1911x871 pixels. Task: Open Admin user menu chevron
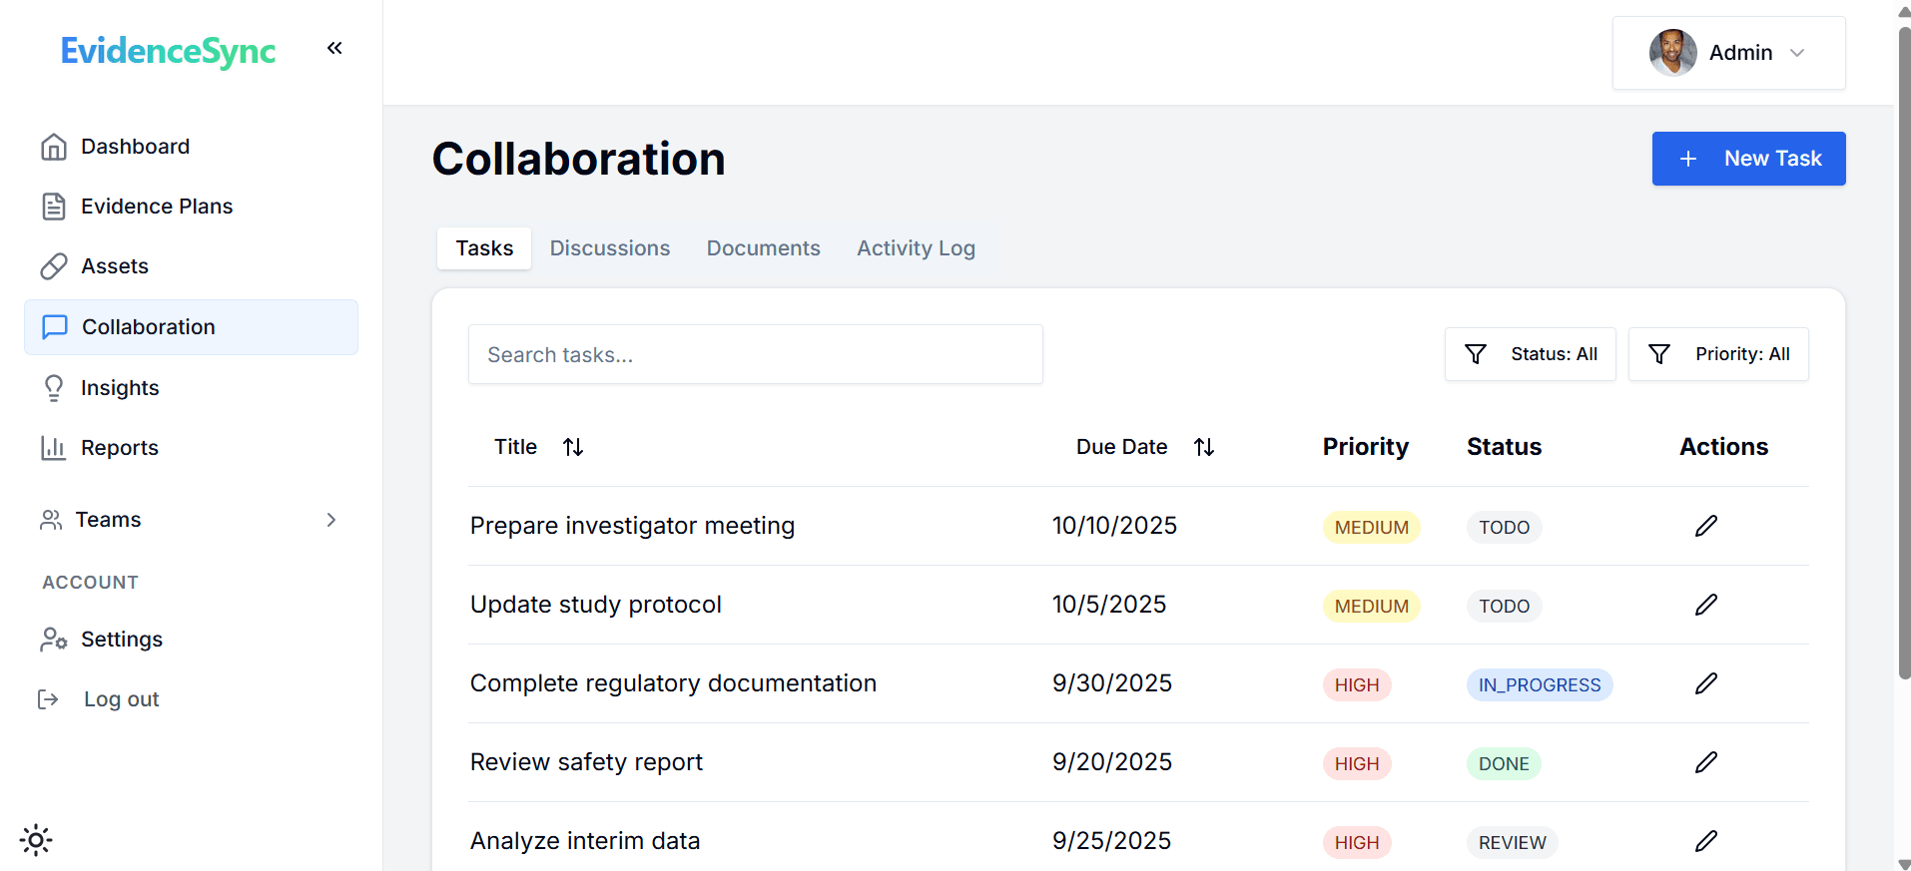coord(1797,53)
